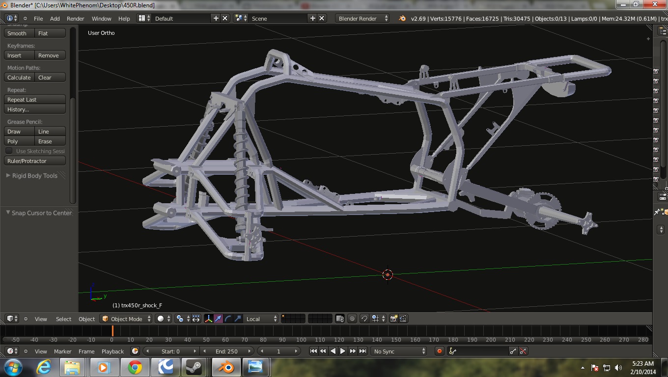
Task: Add a new scene with plus button
Action: pos(312,18)
